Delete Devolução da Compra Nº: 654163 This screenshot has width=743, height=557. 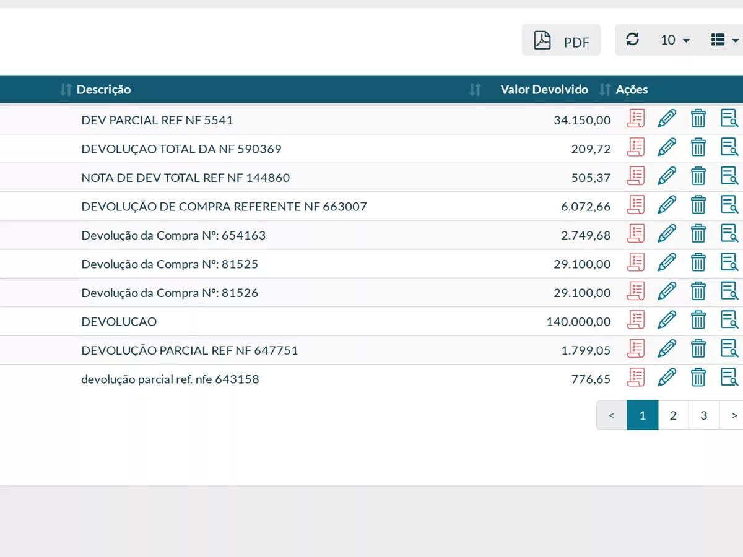[698, 233]
